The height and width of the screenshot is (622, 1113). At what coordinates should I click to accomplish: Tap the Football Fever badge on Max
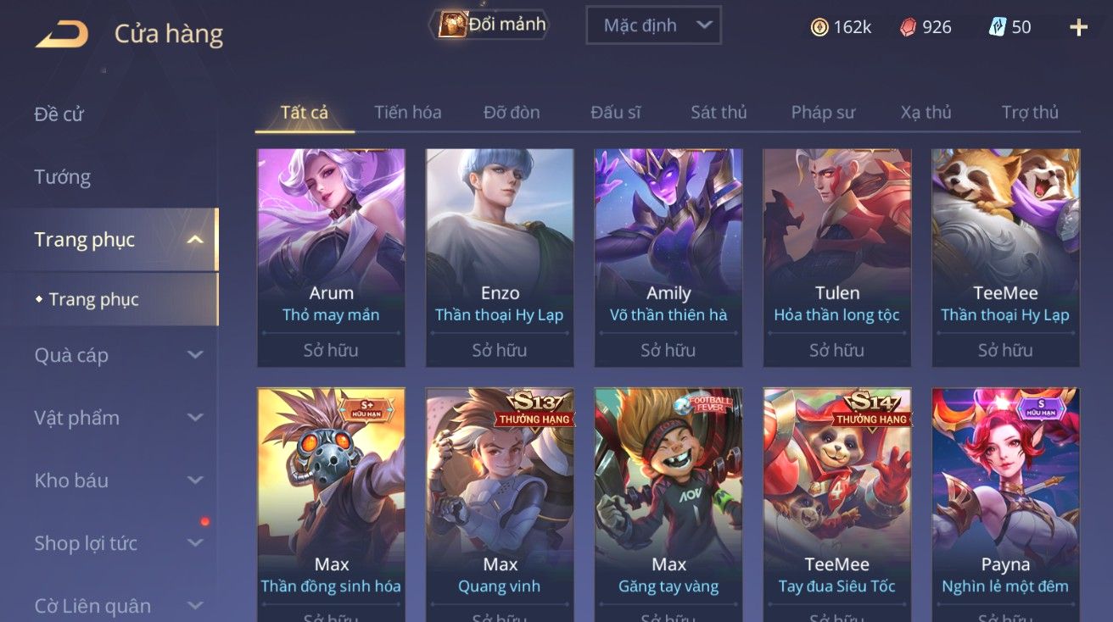(709, 405)
